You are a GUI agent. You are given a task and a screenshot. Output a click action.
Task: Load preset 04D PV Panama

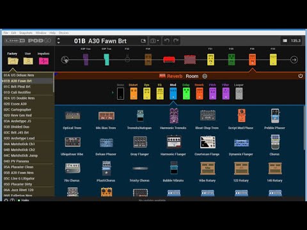pyautogui.click(x=28, y=161)
